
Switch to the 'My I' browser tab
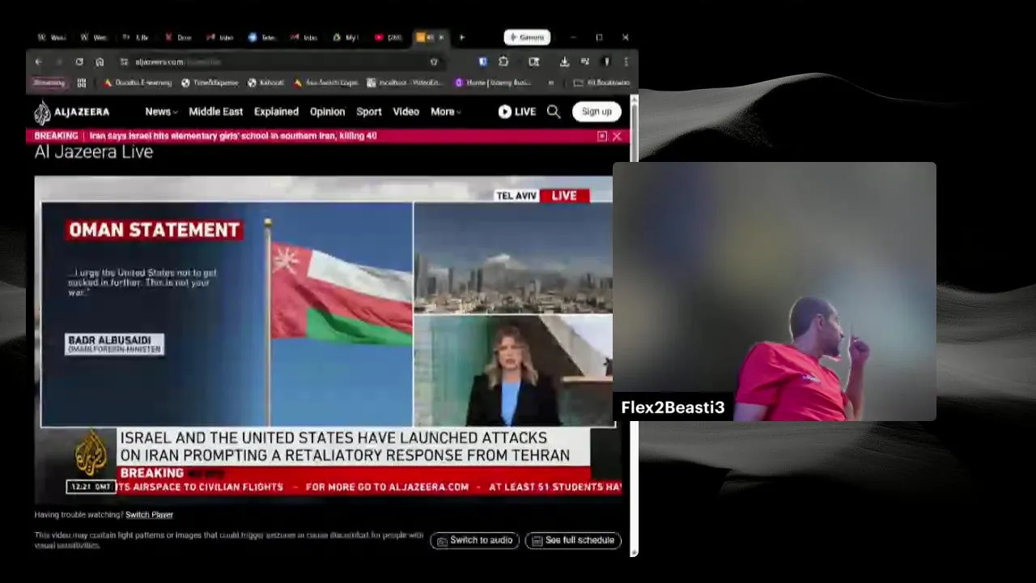click(347, 37)
